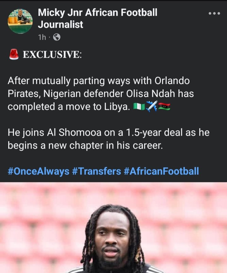Click the "1h" post timestamp

tap(42, 37)
